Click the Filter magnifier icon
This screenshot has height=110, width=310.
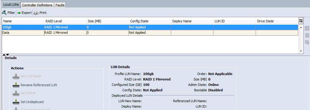tap(4, 13)
